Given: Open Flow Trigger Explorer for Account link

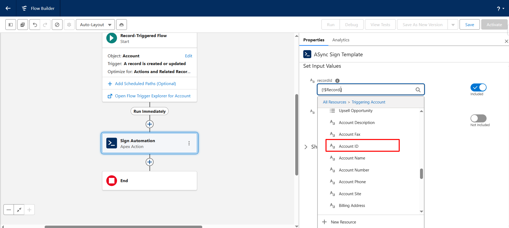Looking at the screenshot, I should [x=153, y=96].
